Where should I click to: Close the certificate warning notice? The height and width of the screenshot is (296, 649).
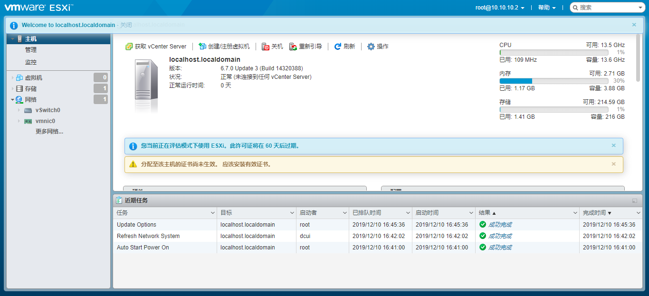614,164
